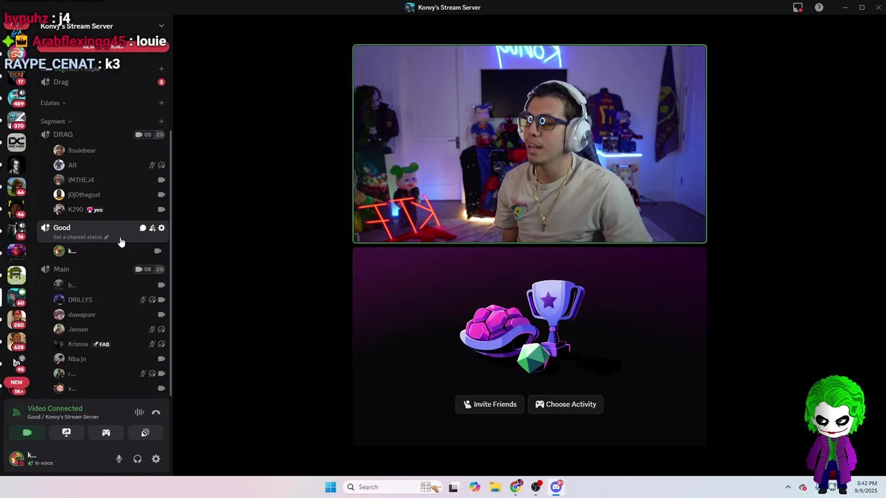Viewport: 886px width, 498px height.
Task: Toggle the camera on/off button
Action: (x=27, y=432)
